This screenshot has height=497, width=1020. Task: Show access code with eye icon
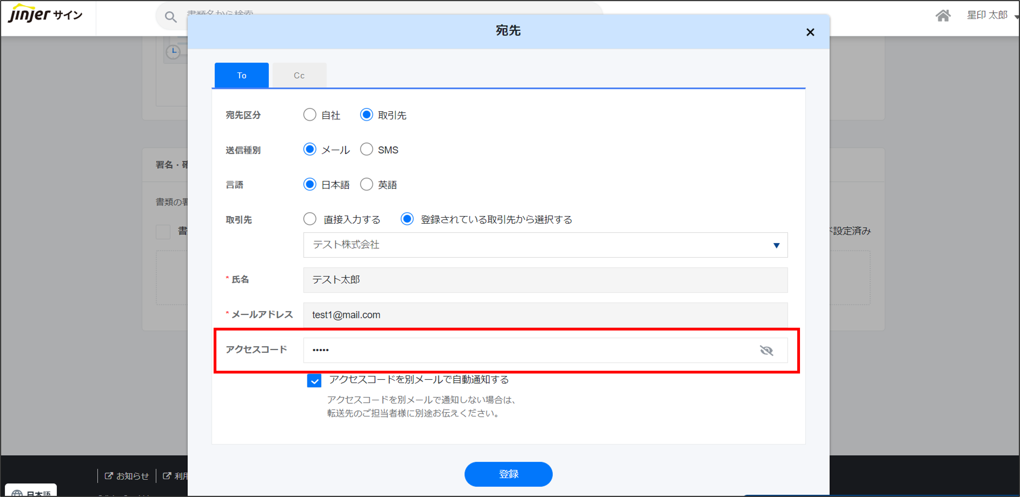[766, 350]
